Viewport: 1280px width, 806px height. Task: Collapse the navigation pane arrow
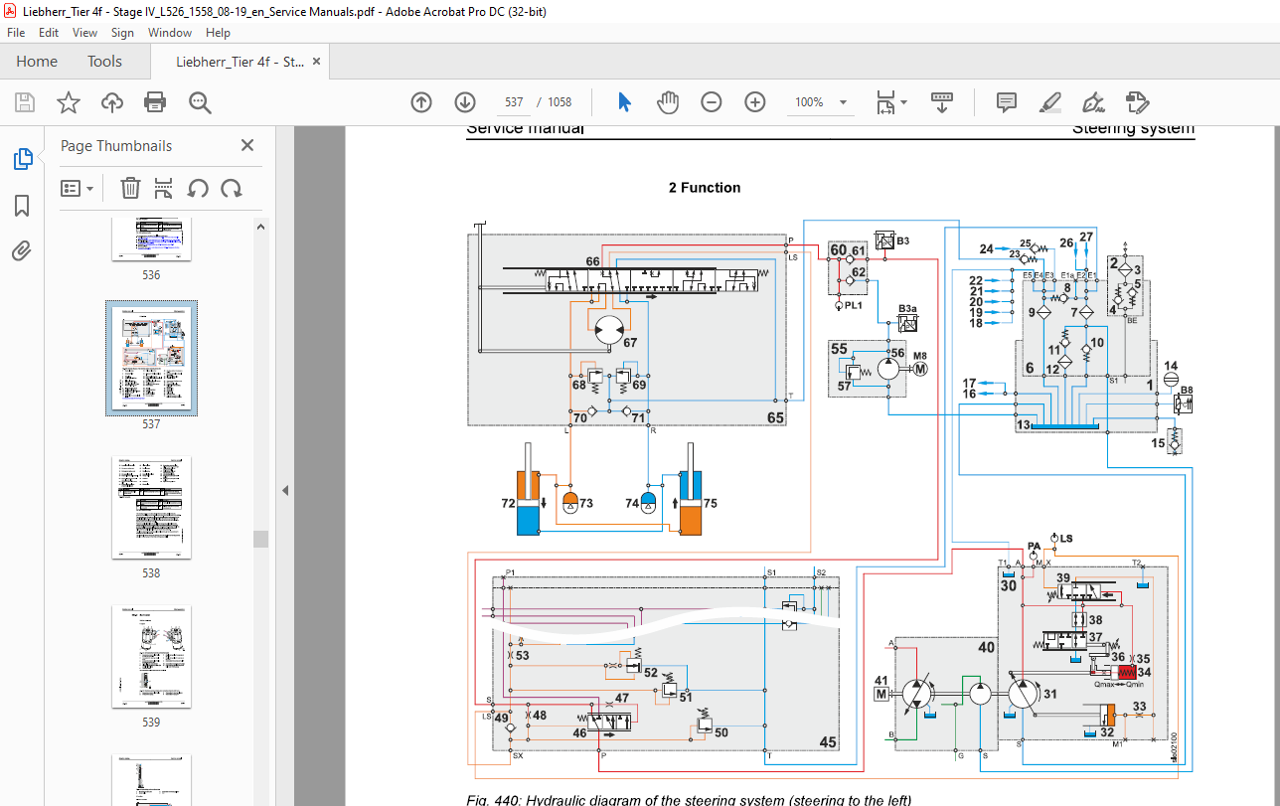coord(285,490)
